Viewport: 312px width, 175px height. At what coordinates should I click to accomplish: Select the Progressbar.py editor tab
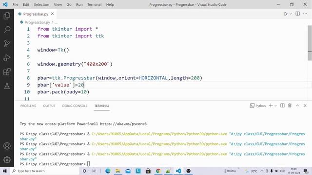pyautogui.click(x=36, y=14)
